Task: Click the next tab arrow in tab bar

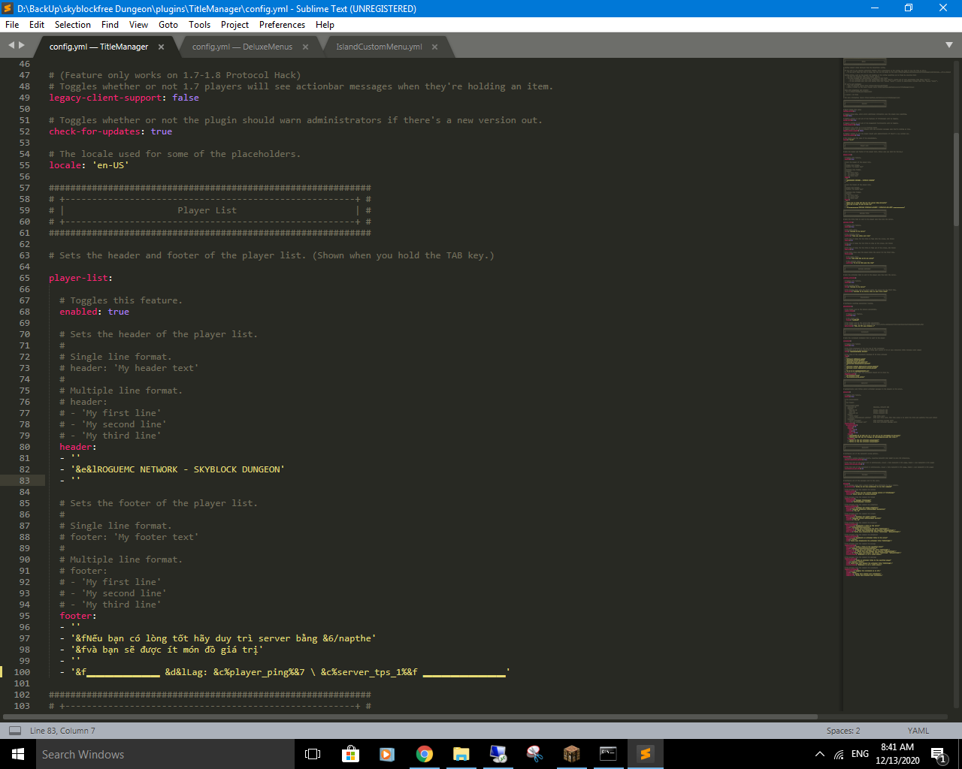Action: click(x=22, y=45)
